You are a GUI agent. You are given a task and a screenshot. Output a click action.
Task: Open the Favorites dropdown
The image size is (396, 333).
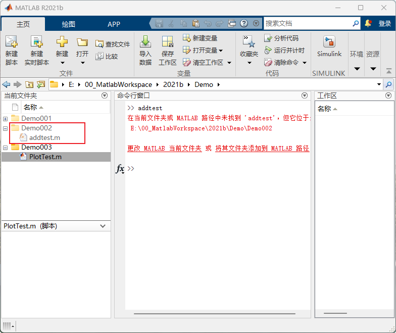point(249,63)
